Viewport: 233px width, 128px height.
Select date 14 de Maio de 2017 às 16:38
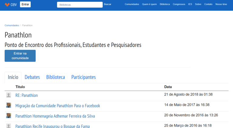[x=187, y=105]
